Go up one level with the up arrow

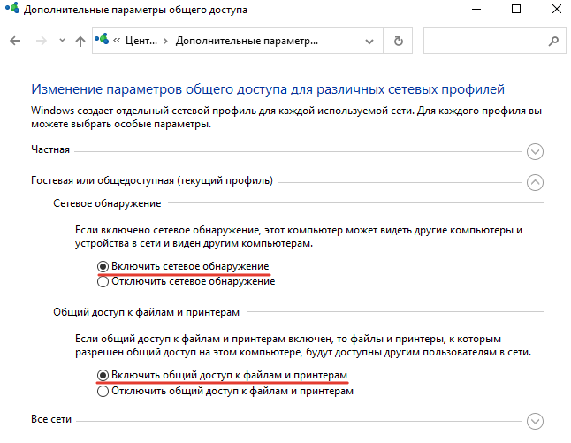point(80,41)
